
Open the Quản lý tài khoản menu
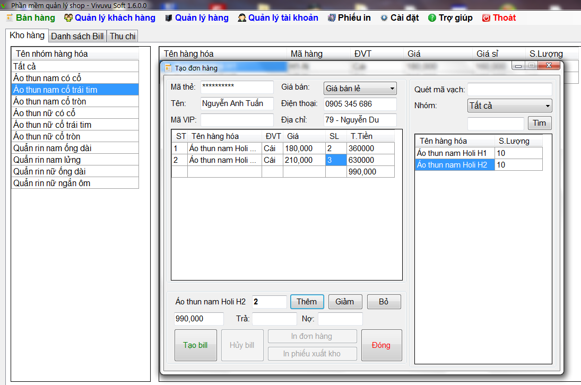(283, 18)
